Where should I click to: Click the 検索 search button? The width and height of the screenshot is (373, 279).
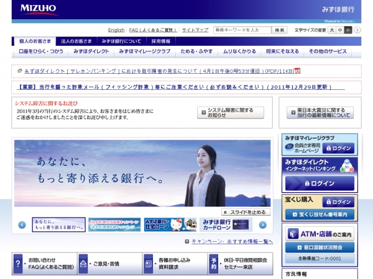(280, 30)
